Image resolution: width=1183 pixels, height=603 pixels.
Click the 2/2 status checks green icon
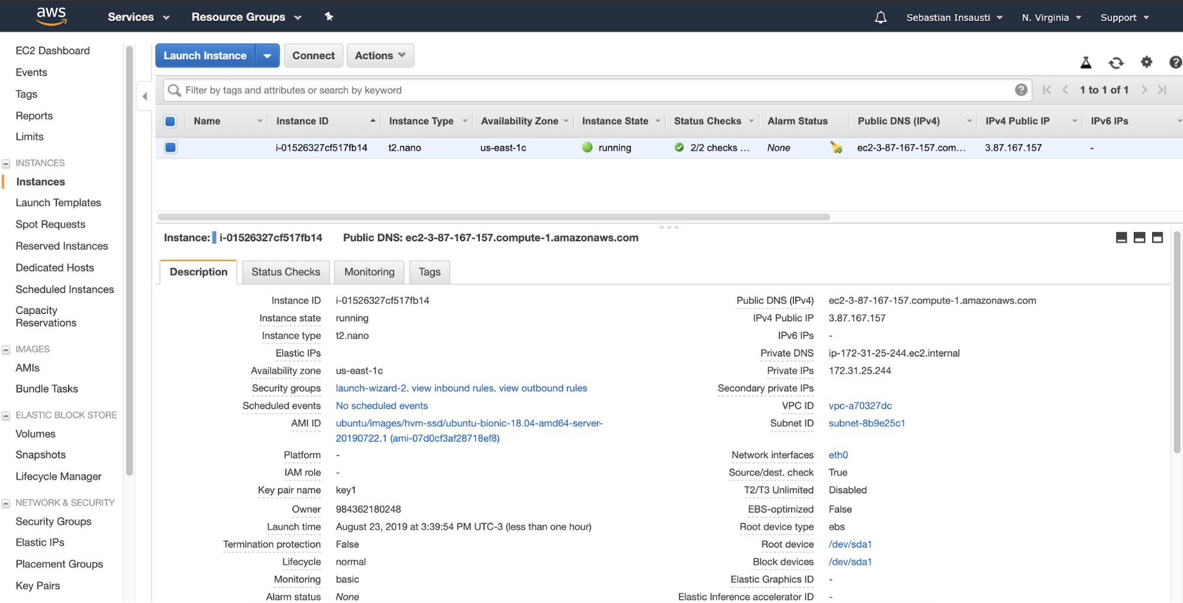(679, 147)
